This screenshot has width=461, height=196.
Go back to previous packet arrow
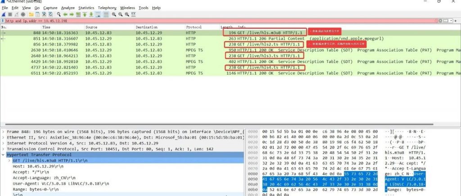pyautogui.click(x=66, y=14)
